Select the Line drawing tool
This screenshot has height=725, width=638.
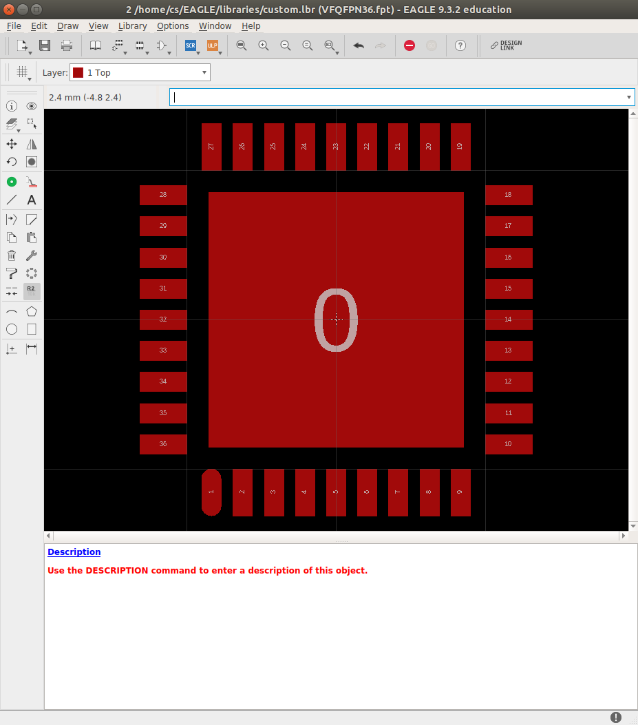(x=12, y=200)
